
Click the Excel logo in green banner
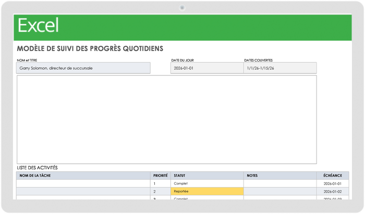pyautogui.click(x=39, y=25)
